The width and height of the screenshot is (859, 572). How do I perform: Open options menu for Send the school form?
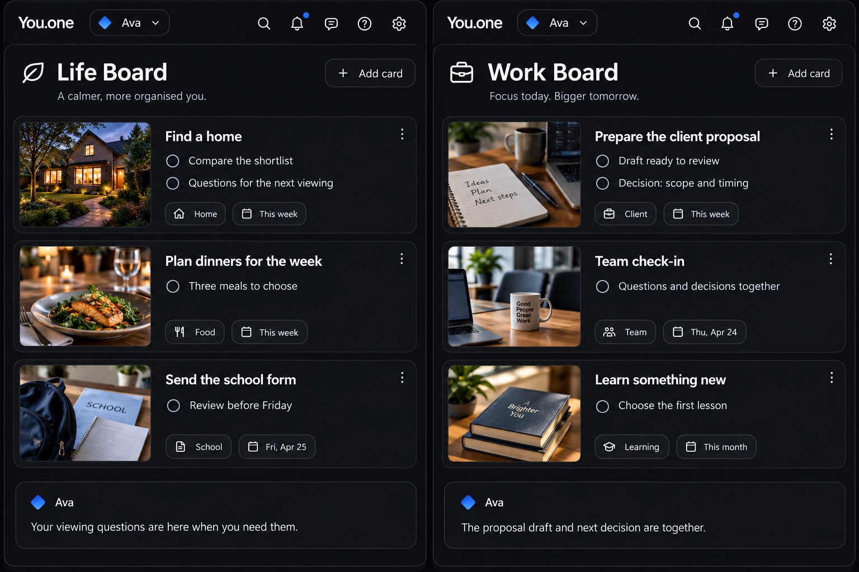(402, 378)
